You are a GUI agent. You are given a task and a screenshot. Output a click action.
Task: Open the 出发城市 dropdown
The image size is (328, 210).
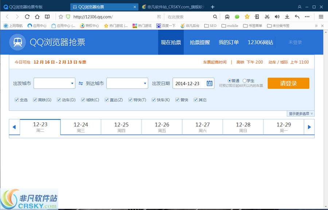point(54,83)
